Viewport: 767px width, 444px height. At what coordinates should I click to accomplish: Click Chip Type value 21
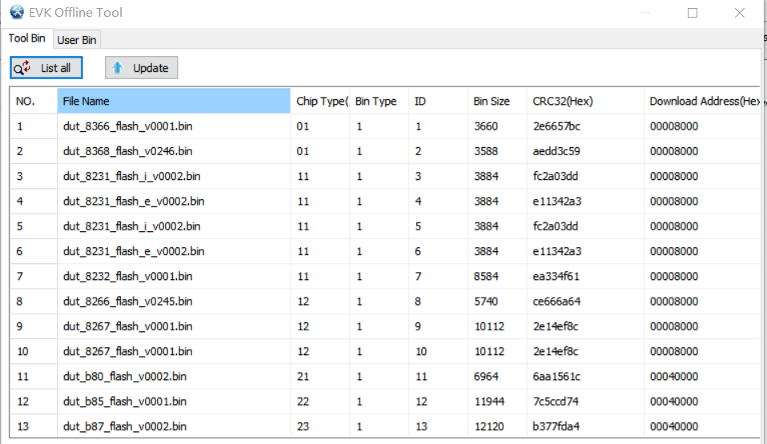(303, 376)
